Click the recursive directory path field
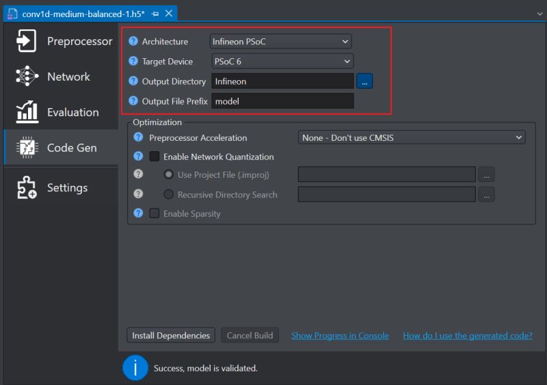This screenshot has height=385, width=547. tap(387, 194)
